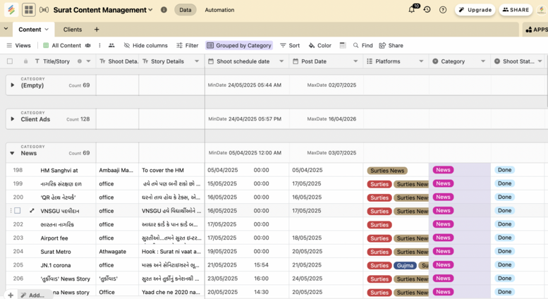Toggle the select-all checkbox in header
Viewport: 548px width, 299px height.
click(10, 61)
